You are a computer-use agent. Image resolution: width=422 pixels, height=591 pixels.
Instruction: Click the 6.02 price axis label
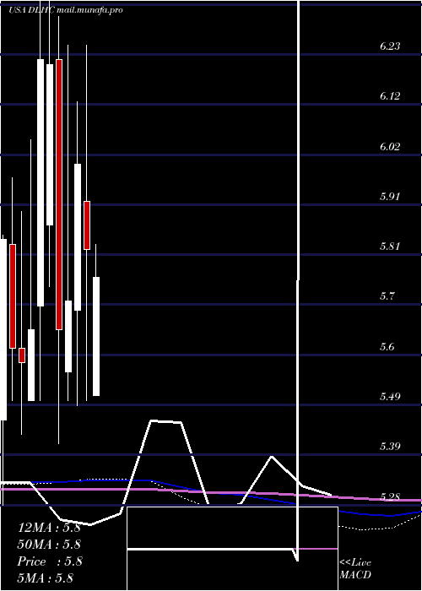pyautogui.click(x=390, y=147)
